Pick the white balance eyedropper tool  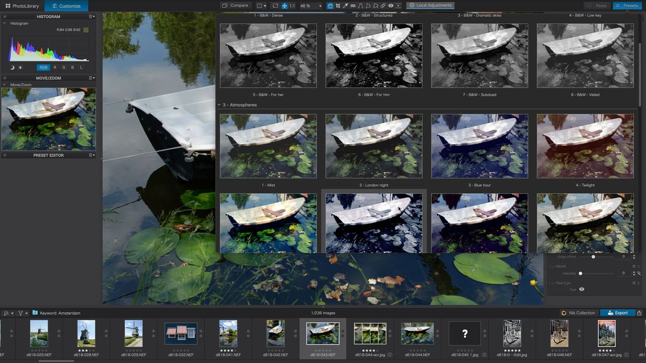(x=345, y=5)
